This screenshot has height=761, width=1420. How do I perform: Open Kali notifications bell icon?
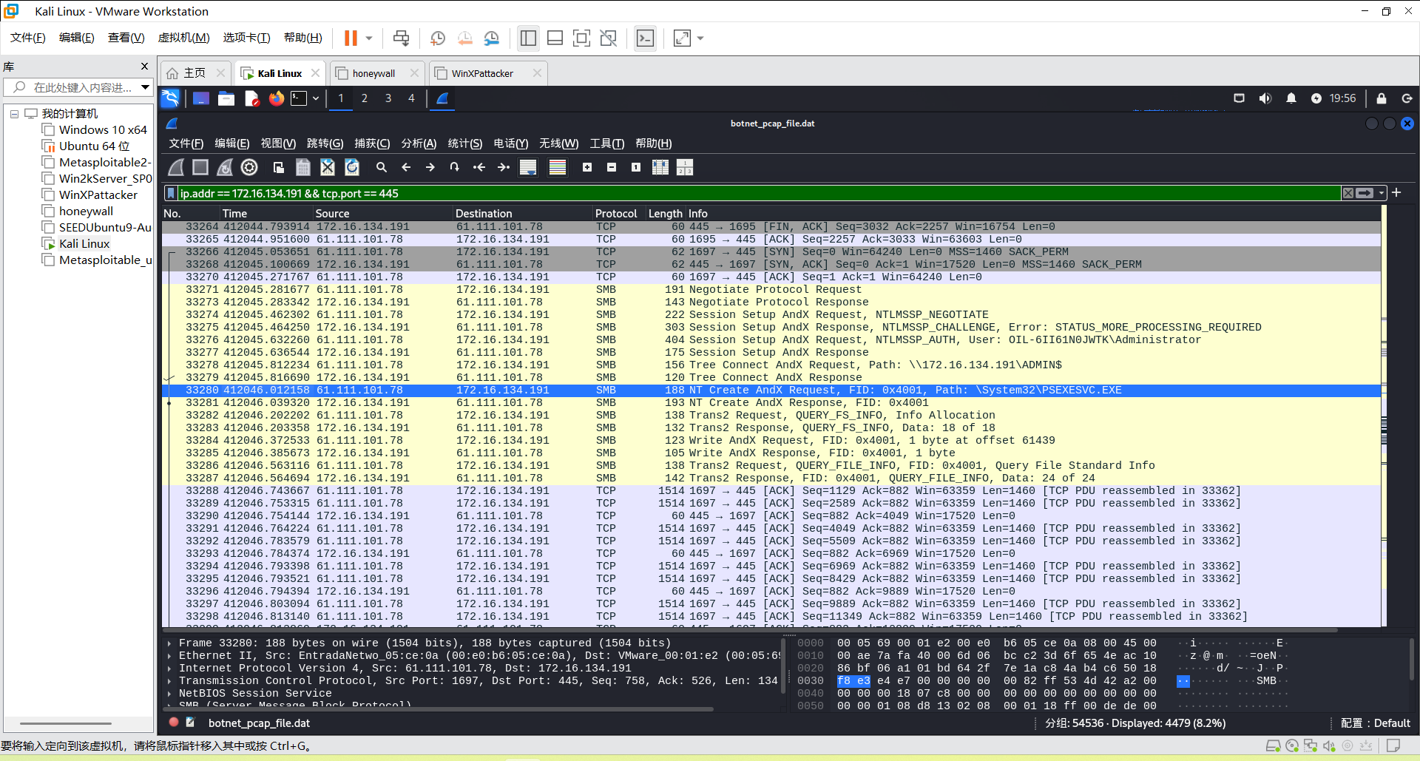[x=1291, y=98]
